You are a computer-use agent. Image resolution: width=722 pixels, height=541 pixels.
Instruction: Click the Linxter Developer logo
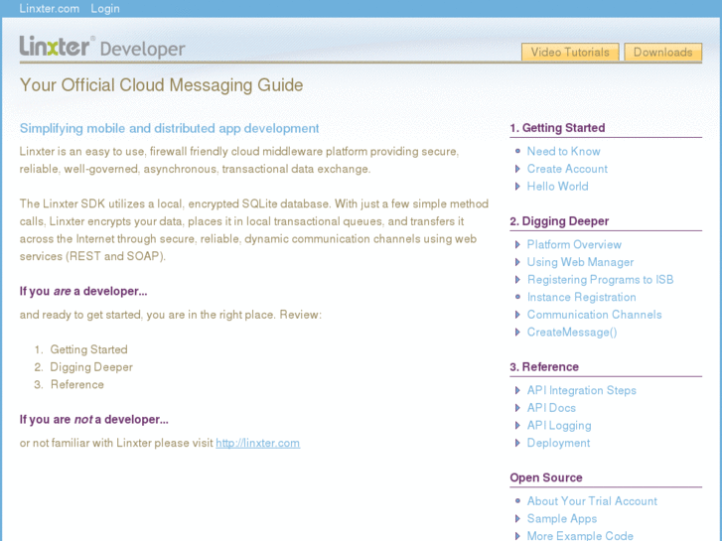[102, 47]
